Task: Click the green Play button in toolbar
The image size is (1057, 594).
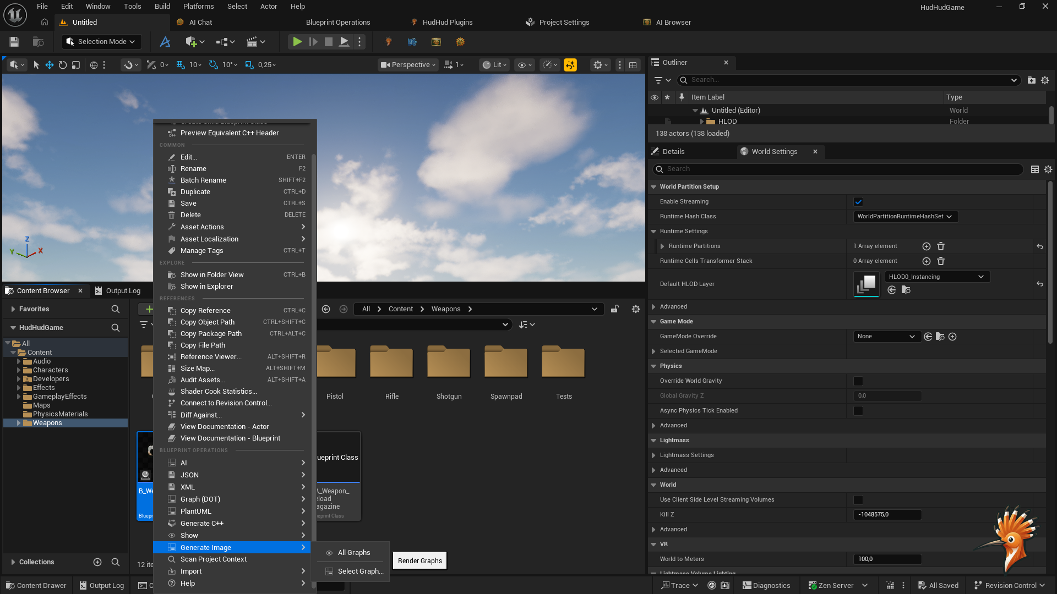Action: 297,42
